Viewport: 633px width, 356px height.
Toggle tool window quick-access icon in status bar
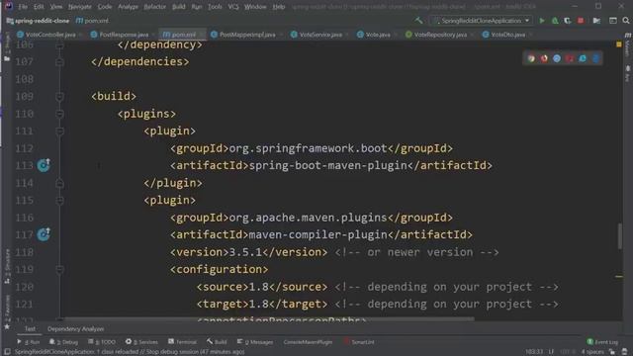7,352
